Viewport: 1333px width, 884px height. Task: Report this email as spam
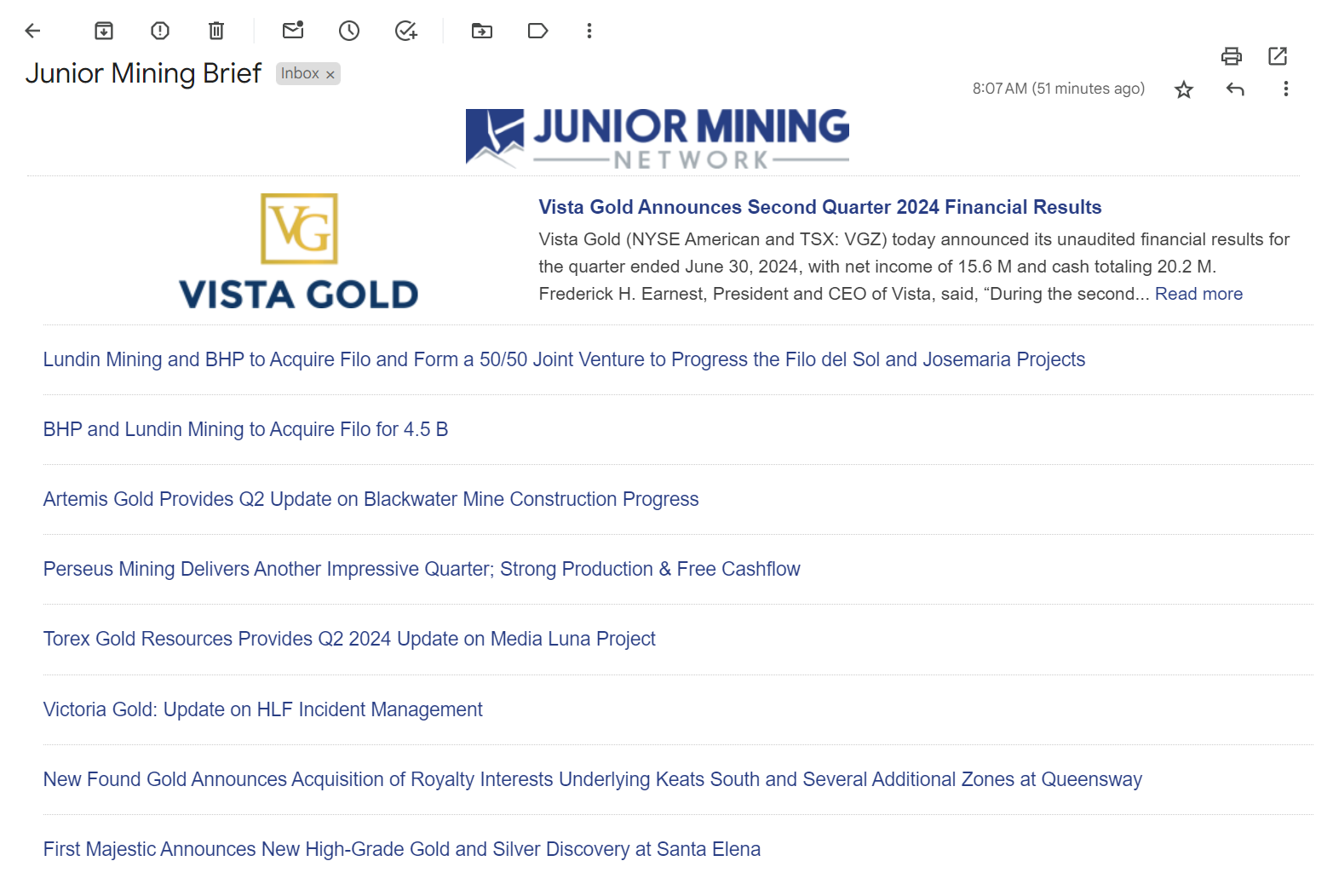(160, 31)
